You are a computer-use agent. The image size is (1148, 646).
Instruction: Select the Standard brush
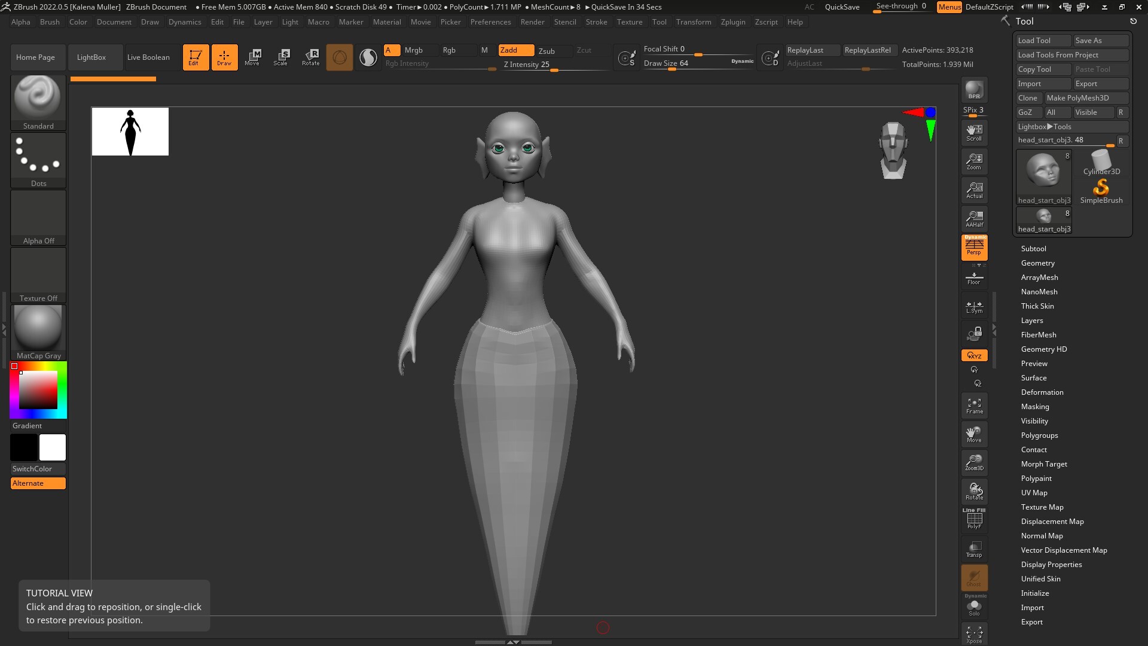pyautogui.click(x=38, y=99)
